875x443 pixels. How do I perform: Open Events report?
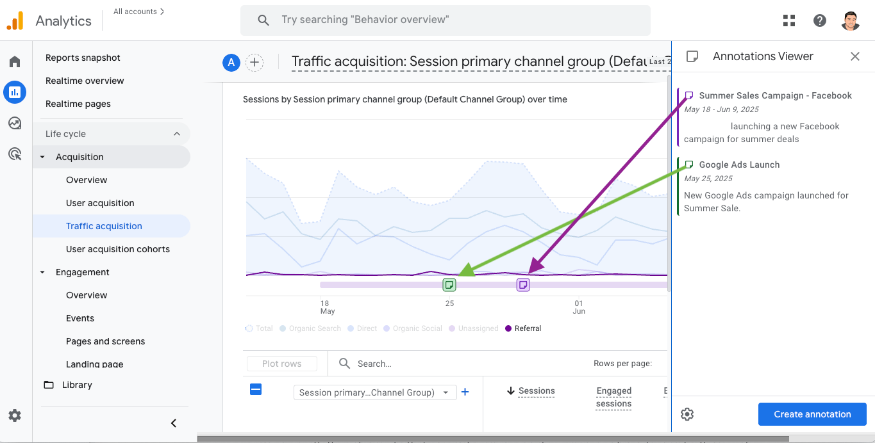point(80,318)
